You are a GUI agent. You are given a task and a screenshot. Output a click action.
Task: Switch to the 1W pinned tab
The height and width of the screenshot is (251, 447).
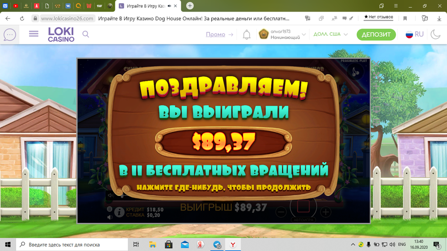pos(99,6)
